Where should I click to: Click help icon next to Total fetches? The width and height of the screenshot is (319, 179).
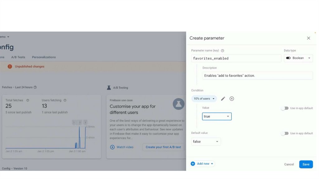pos(28,100)
